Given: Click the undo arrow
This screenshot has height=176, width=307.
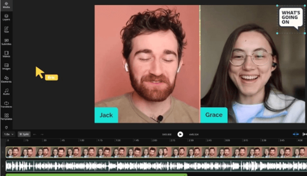Looking at the screenshot, I should tap(35, 134).
